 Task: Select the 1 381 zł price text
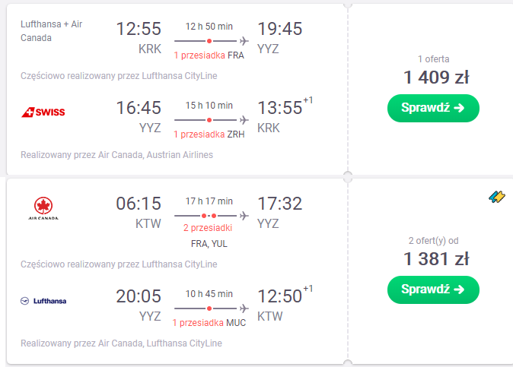(x=436, y=259)
